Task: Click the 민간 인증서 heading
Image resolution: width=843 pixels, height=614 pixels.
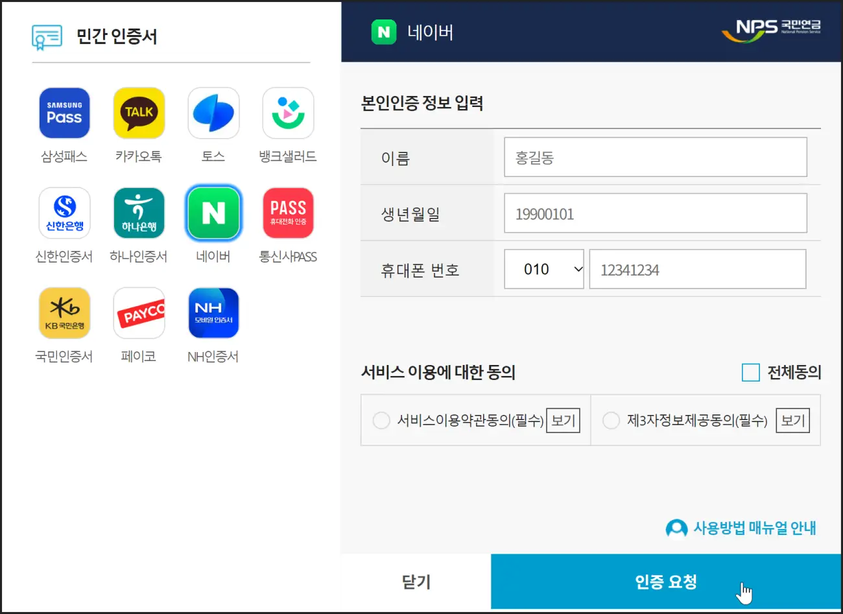Action: point(117,36)
